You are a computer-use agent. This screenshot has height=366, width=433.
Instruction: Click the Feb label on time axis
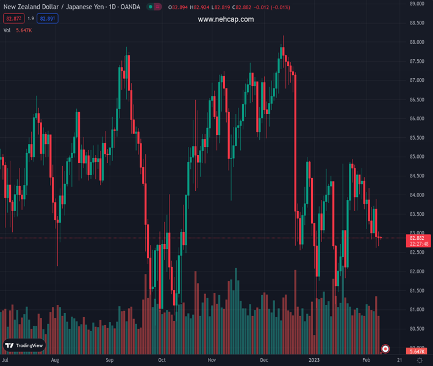[x=366, y=361]
